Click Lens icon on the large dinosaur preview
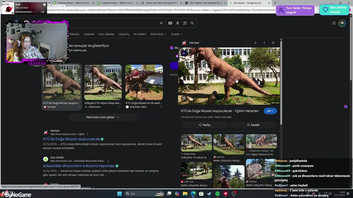Image resolution: width=353 pixels, height=198 pixels. 184,98
